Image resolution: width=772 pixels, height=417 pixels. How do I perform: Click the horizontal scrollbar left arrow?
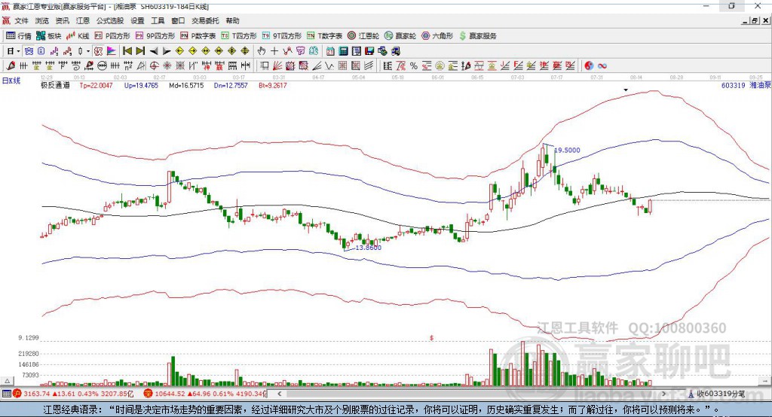point(280,394)
